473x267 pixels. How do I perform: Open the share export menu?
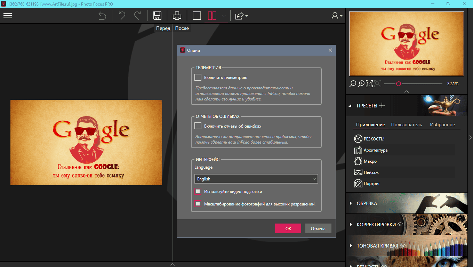coord(241,16)
